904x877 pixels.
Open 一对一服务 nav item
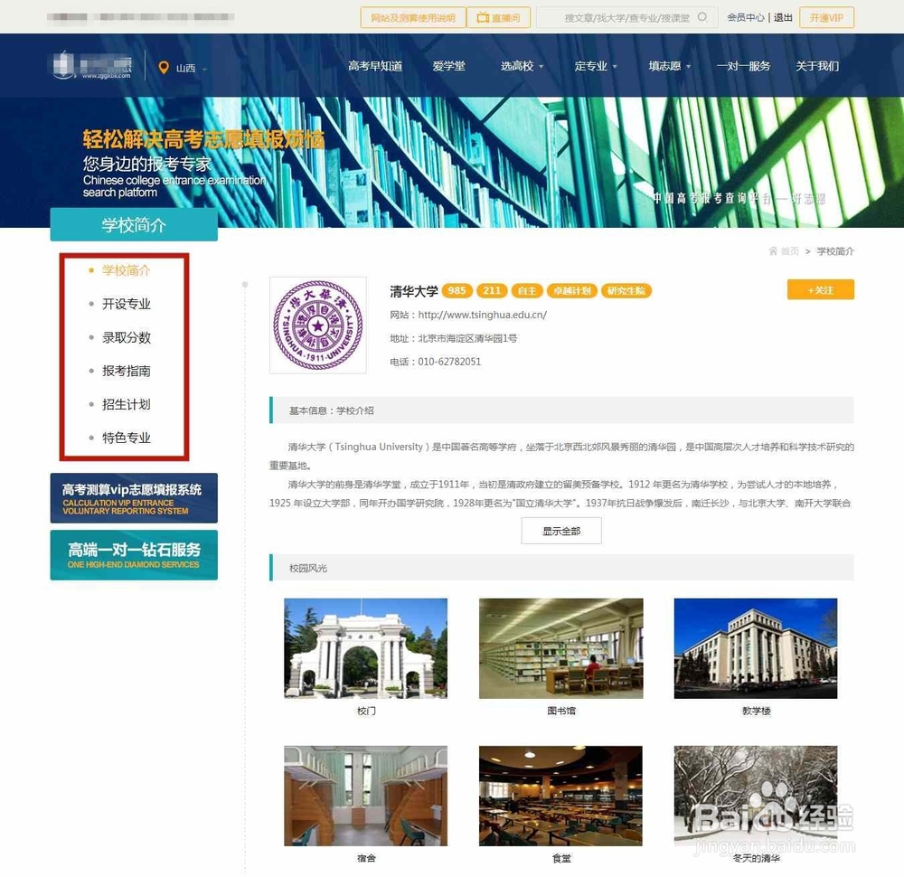click(x=743, y=66)
